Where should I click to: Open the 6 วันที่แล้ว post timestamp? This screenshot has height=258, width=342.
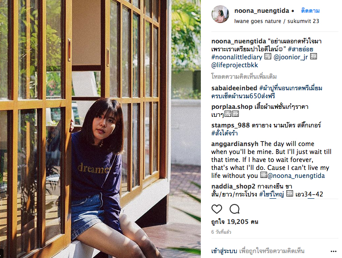point(221,232)
